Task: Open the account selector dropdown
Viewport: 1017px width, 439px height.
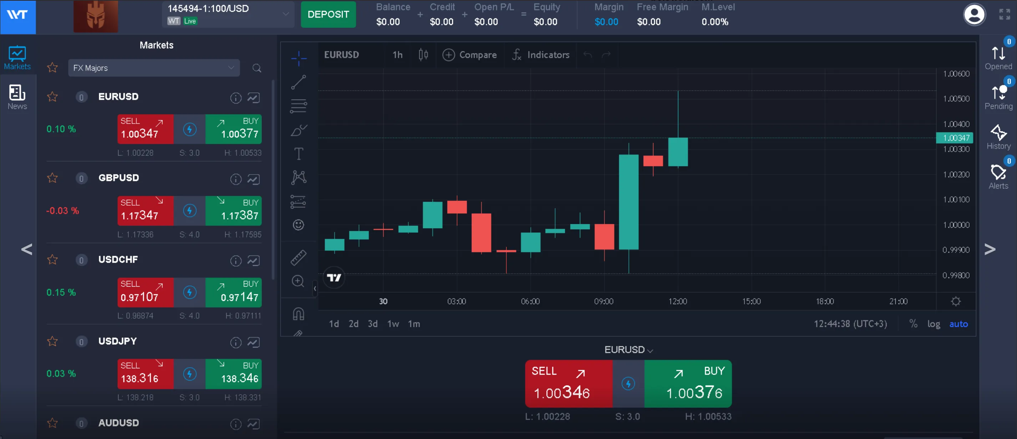Action: coord(228,15)
